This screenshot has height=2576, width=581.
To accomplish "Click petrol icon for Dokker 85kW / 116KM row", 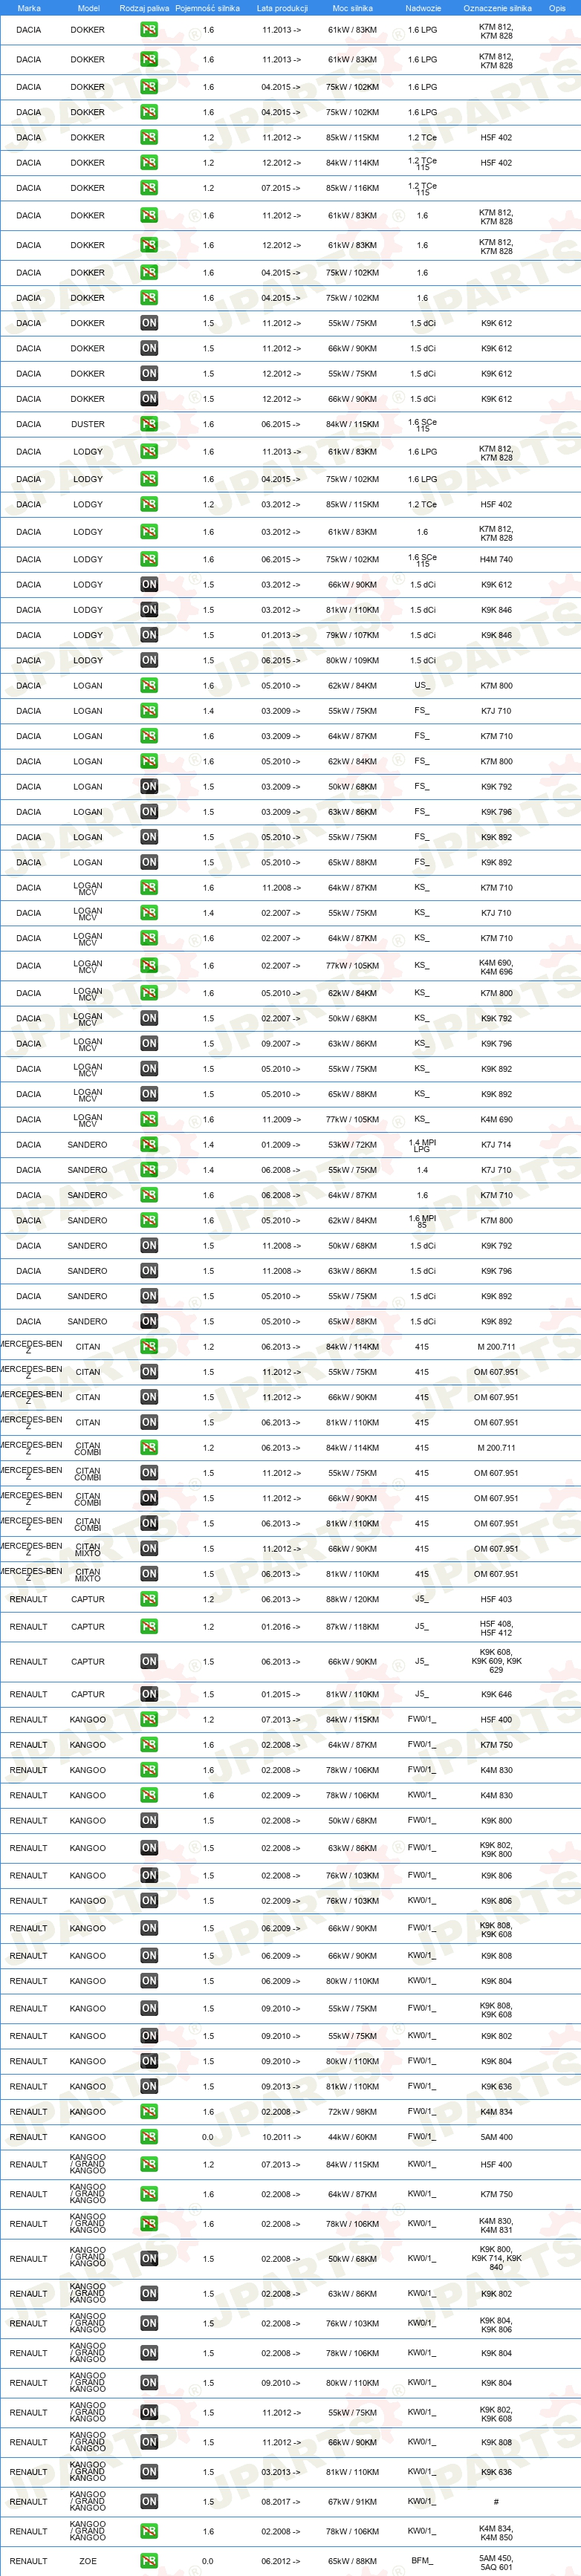I will click(x=149, y=188).
